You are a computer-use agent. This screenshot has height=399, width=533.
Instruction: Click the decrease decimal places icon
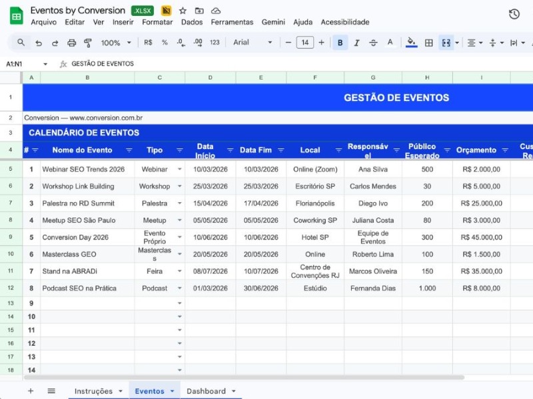coord(180,43)
